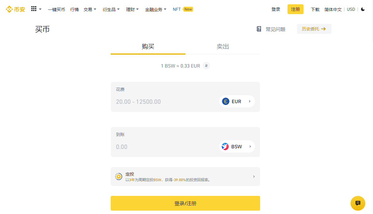Screen dimensions: 373x214
Task: Click 登录 in the header
Action: point(276,9)
